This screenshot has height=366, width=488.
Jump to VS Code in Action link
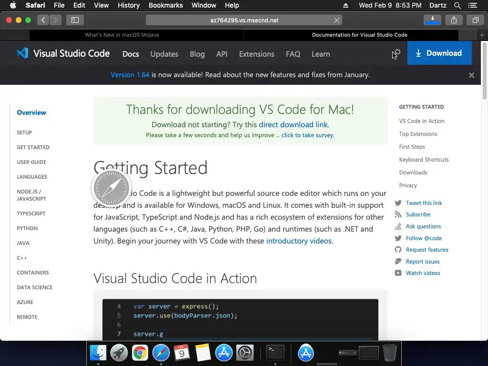[421, 121]
